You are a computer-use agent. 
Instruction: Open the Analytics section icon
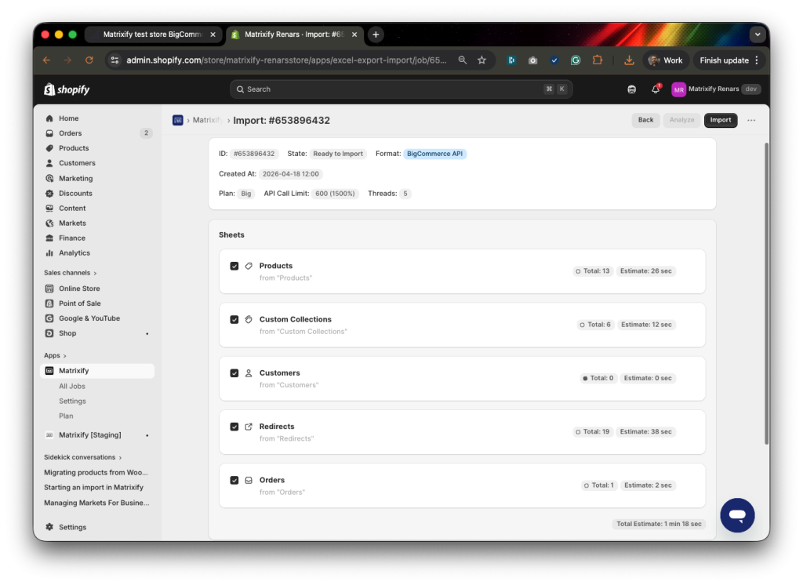tap(49, 253)
